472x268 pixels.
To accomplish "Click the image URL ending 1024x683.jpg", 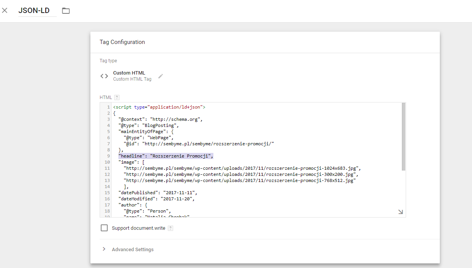I will [242, 168].
